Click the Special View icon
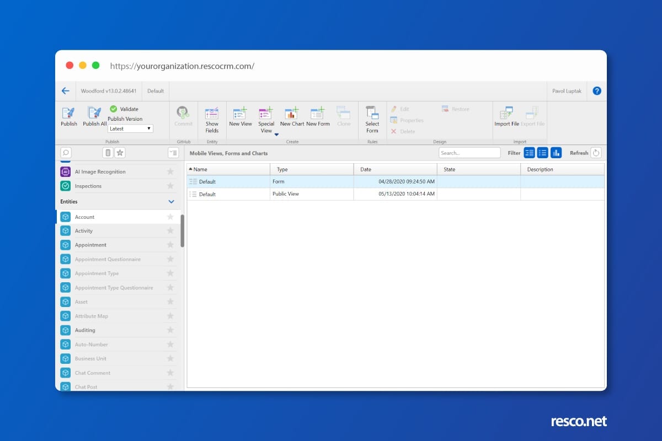The image size is (662, 441). pyautogui.click(x=266, y=114)
